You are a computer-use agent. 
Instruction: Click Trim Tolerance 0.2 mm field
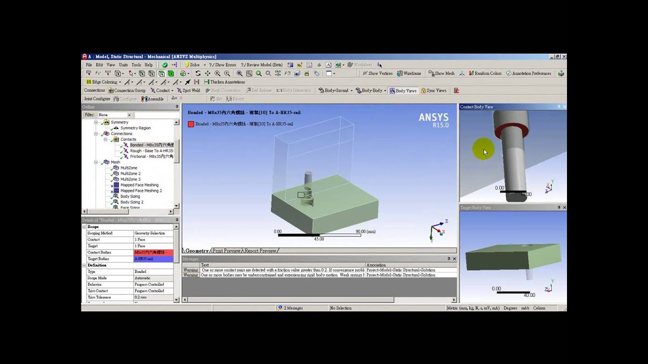pos(153,297)
